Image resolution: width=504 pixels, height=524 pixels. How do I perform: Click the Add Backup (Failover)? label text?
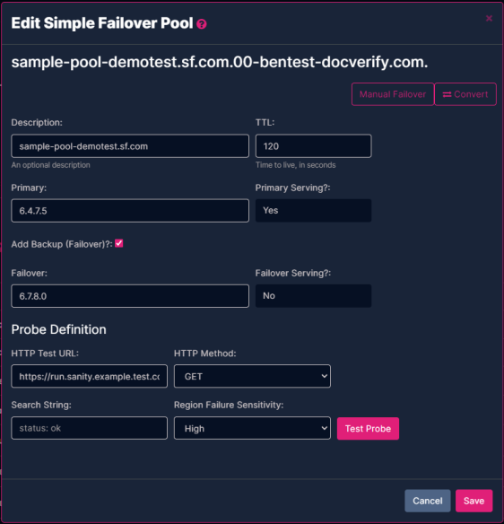(62, 244)
